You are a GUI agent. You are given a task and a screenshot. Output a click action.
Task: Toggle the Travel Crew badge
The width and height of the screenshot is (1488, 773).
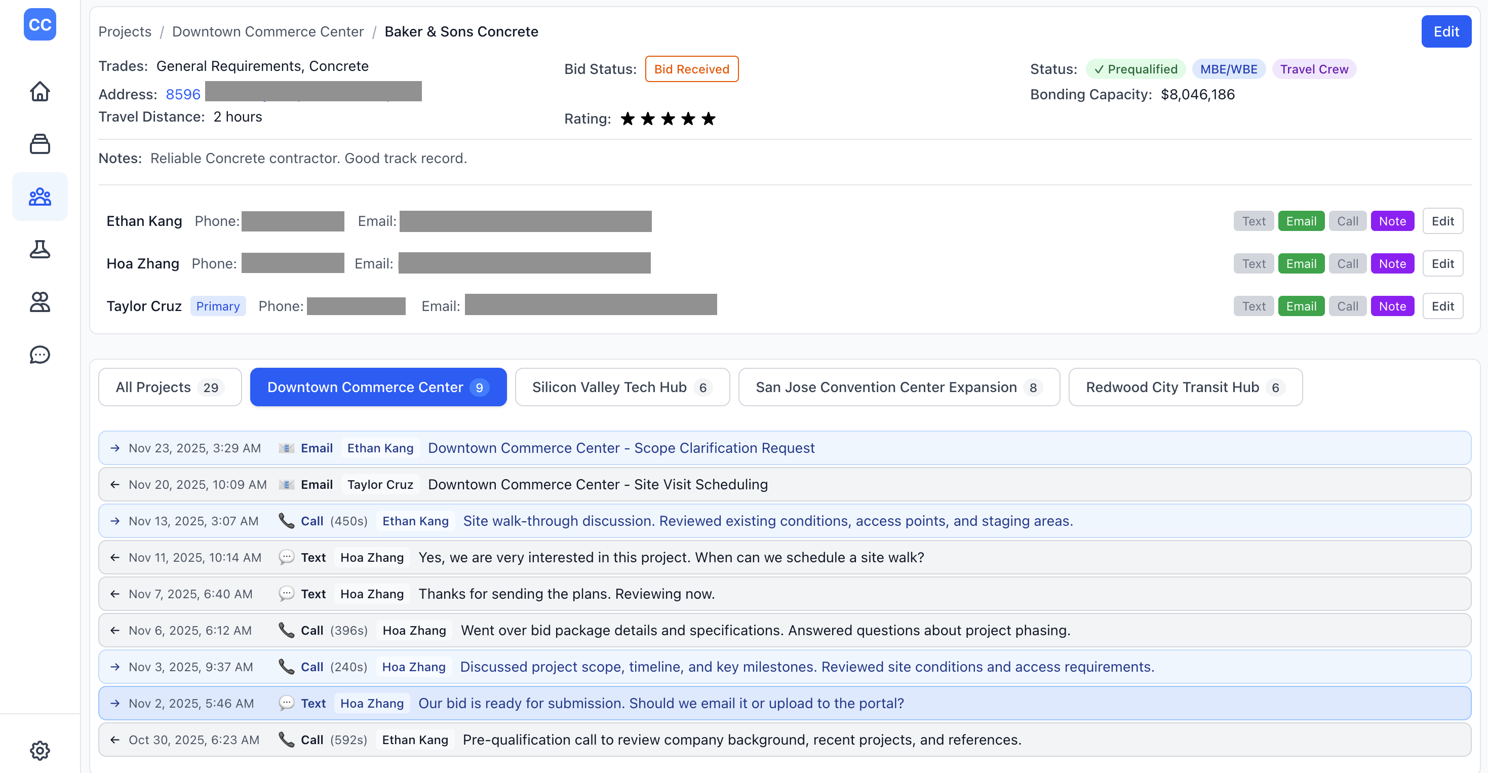tap(1314, 69)
